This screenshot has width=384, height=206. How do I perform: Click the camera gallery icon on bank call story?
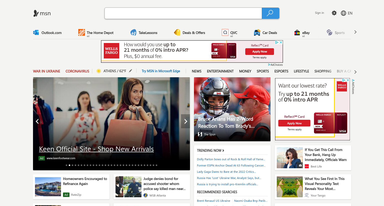point(300,165)
